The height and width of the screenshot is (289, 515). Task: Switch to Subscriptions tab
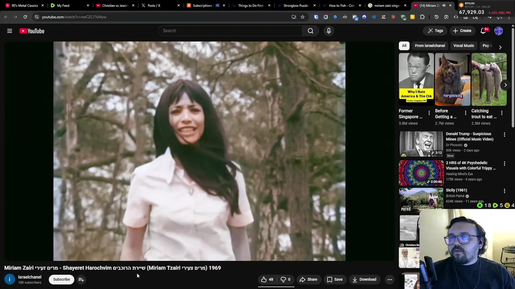tap(205, 6)
